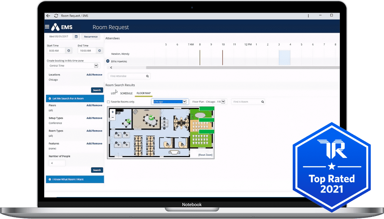Click the End Time 10:00 AM field

pos(87,51)
